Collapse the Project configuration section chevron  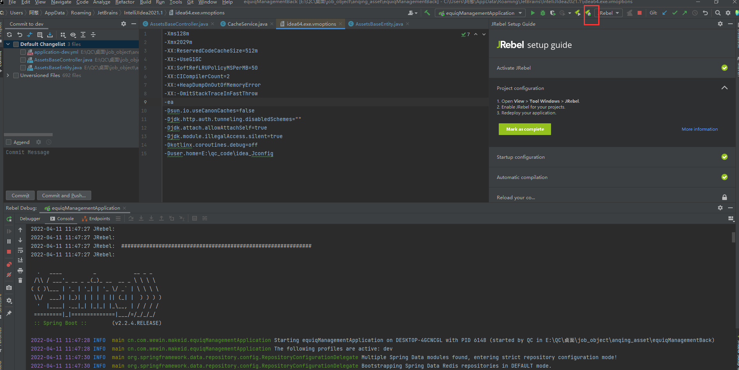[725, 88]
